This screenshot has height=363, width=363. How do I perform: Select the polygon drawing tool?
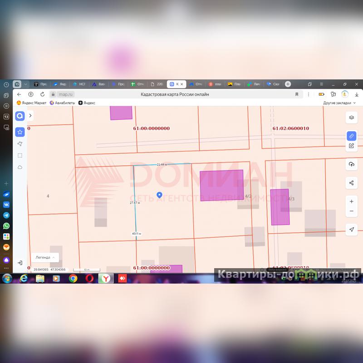coord(20,144)
